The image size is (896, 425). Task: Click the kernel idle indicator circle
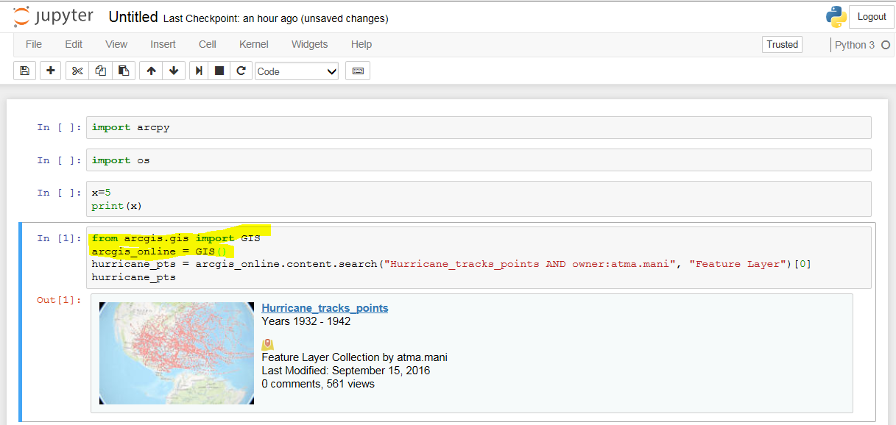[886, 45]
